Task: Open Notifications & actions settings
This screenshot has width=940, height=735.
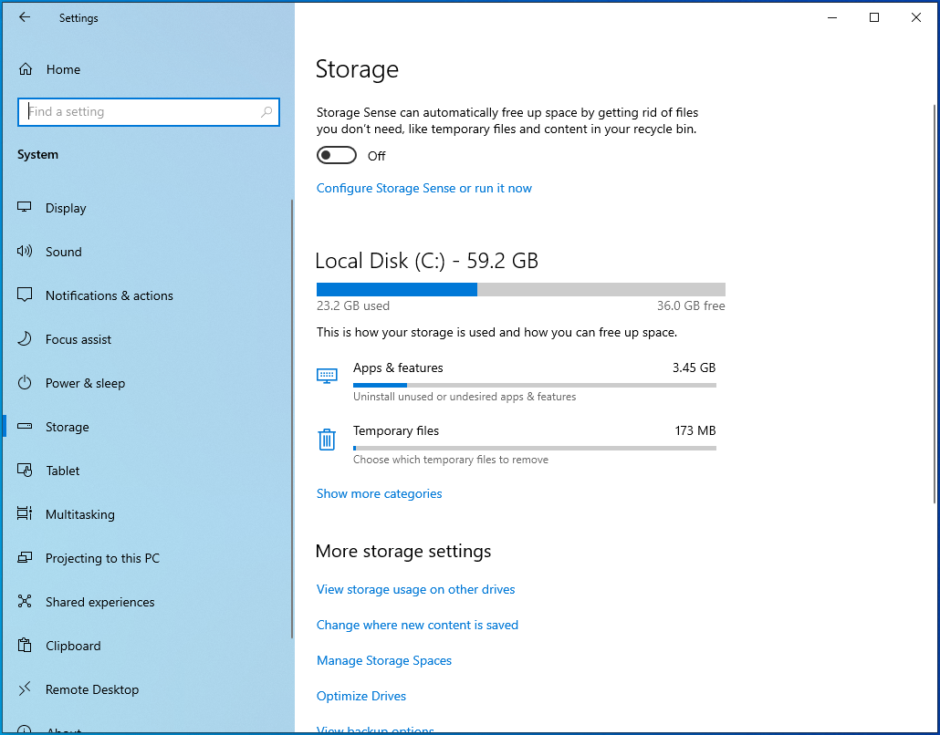Action: click(109, 295)
